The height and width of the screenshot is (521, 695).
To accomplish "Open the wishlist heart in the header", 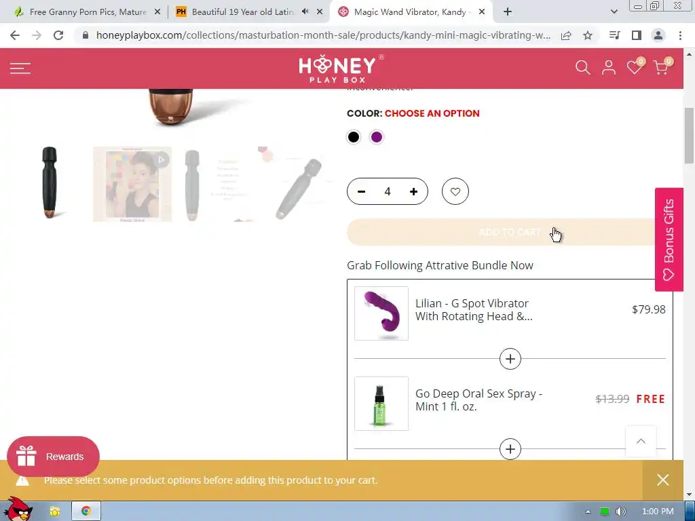I will coord(635,67).
